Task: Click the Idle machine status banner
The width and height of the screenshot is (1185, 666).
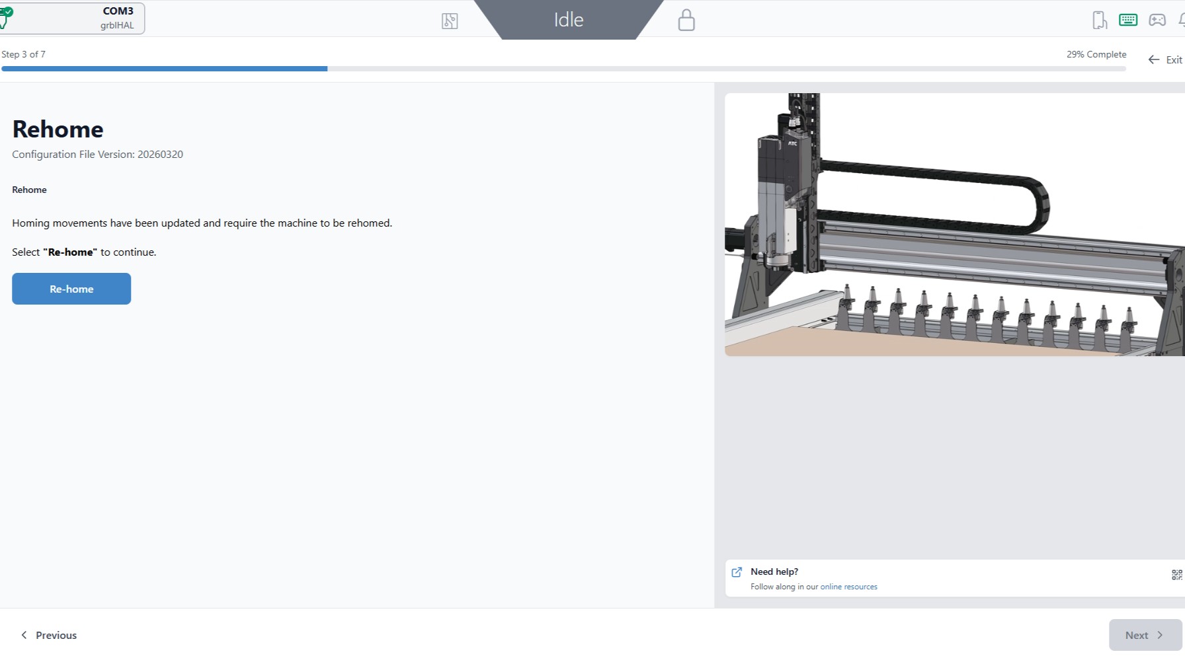Action: [x=569, y=20]
